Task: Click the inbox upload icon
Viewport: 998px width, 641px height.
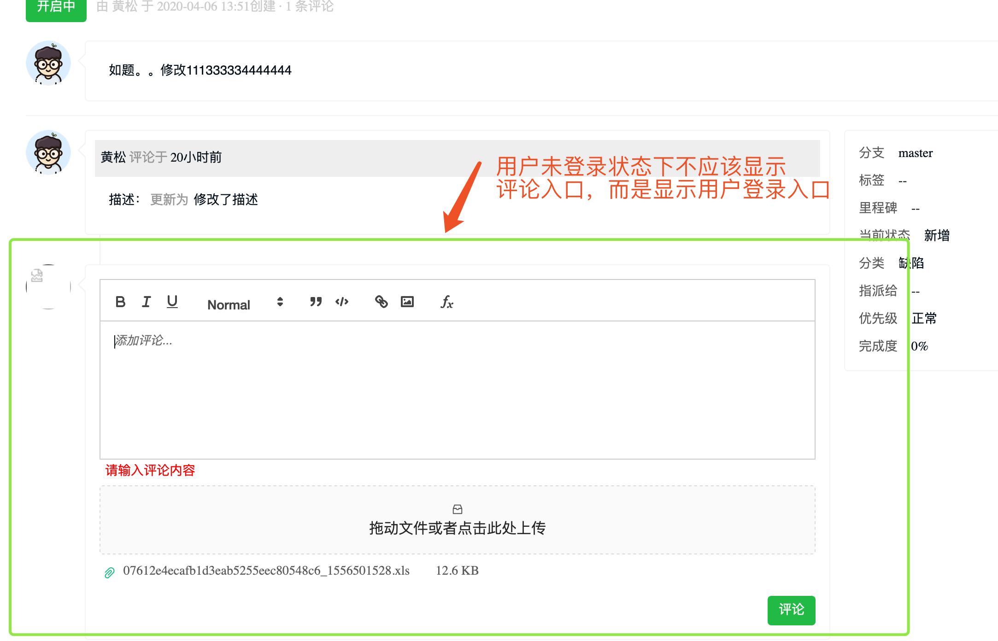Action: point(458,509)
